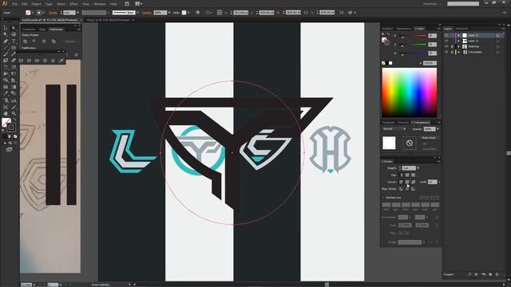Click red channel slider in Color panel
The height and width of the screenshot is (287, 511).
click(413, 36)
